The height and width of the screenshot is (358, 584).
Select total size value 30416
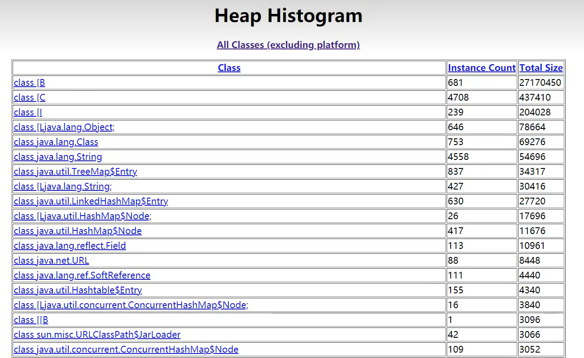(532, 186)
